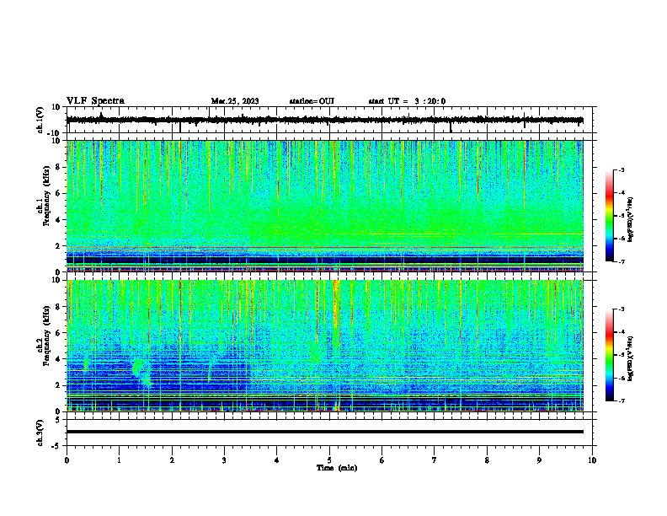
Task: Click the ch.3 flat voltage trace
Action: [324, 432]
